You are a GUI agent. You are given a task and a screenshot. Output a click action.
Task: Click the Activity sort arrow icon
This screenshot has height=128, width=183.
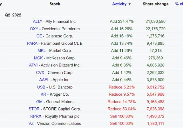coord(130,4)
